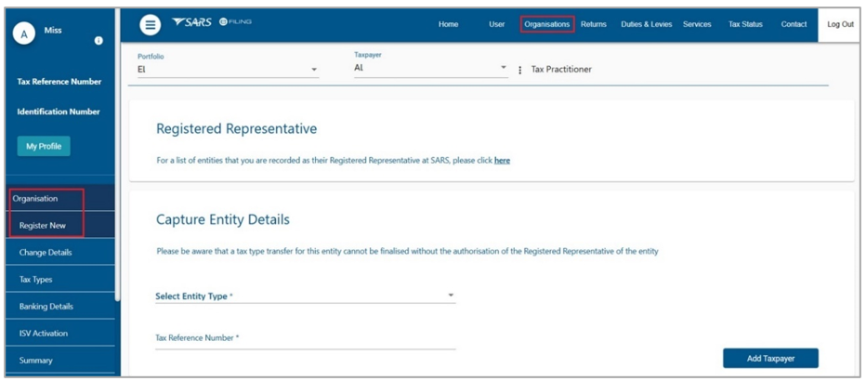Image resolution: width=866 pixels, height=381 pixels.
Task: Open the Tax Status menu
Action: (745, 24)
